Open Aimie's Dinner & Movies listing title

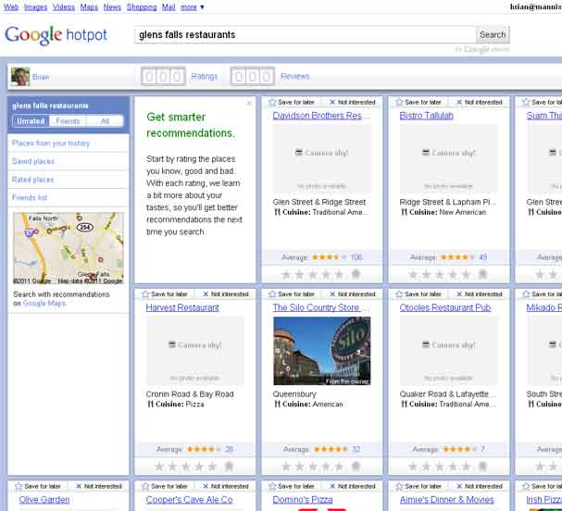[446, 500]
